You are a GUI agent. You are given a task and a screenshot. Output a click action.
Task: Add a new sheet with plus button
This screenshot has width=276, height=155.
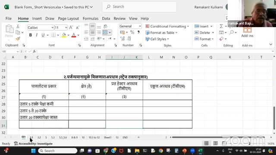[138, 137]
